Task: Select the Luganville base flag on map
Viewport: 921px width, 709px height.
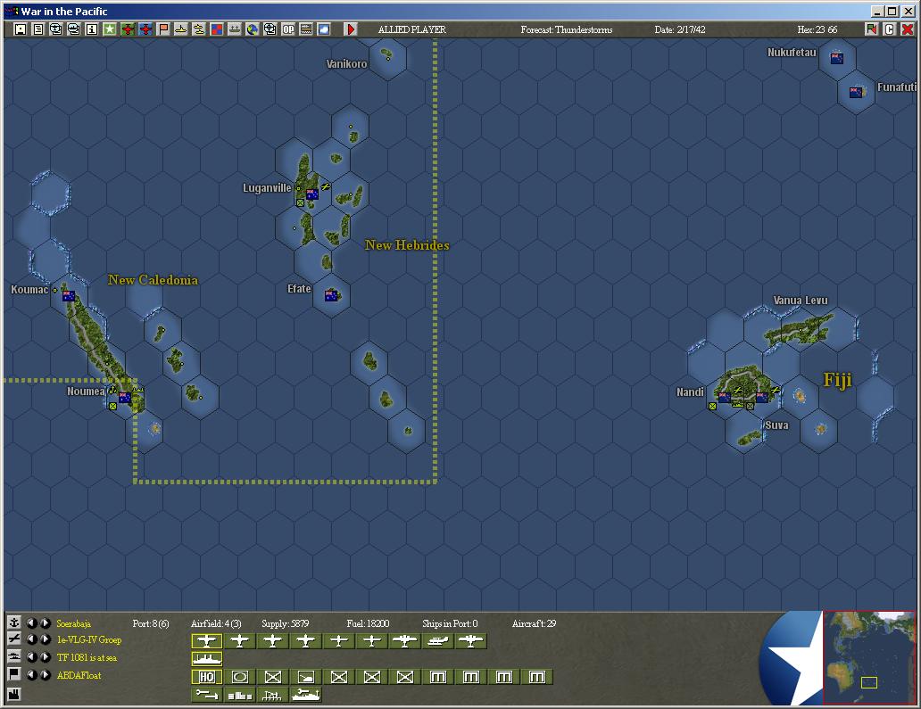Action: [x=312, y=194]
